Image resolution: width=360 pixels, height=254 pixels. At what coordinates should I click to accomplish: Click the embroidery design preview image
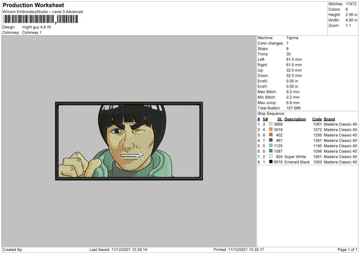click(129, 141)
